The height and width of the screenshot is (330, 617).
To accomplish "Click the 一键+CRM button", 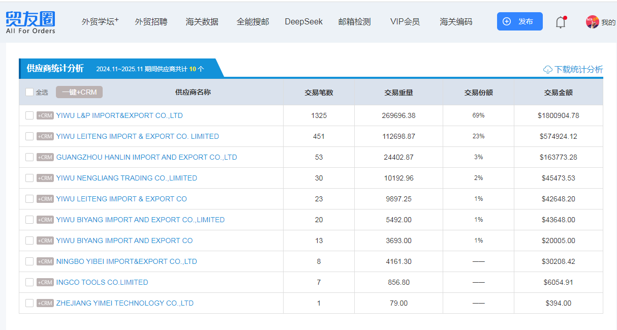I will [x=79, y=92].
